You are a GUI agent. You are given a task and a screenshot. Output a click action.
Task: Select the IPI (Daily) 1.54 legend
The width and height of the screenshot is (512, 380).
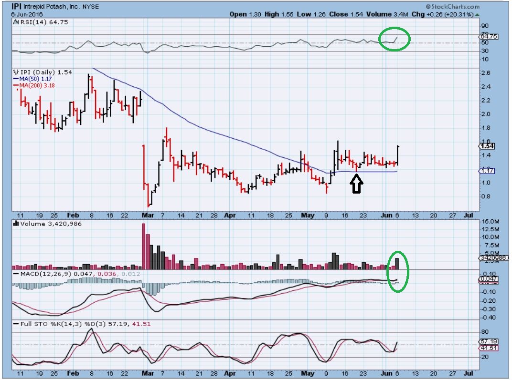(46, 72)
